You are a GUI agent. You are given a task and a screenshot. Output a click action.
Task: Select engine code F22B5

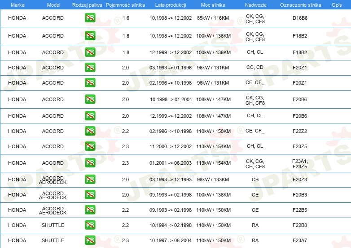click(x=300, y=210)
